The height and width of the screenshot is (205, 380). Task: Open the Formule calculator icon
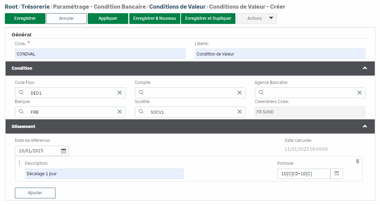[x=336, y=173]
